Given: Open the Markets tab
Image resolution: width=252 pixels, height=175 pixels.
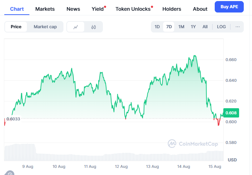Looking at the screenshot, I should point(45,9).
